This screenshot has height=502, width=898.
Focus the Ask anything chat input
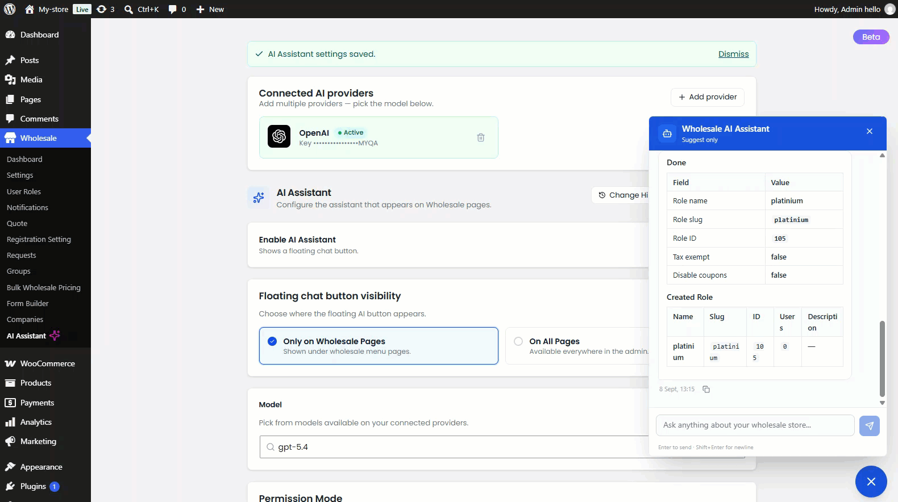(x=755, y=425)
